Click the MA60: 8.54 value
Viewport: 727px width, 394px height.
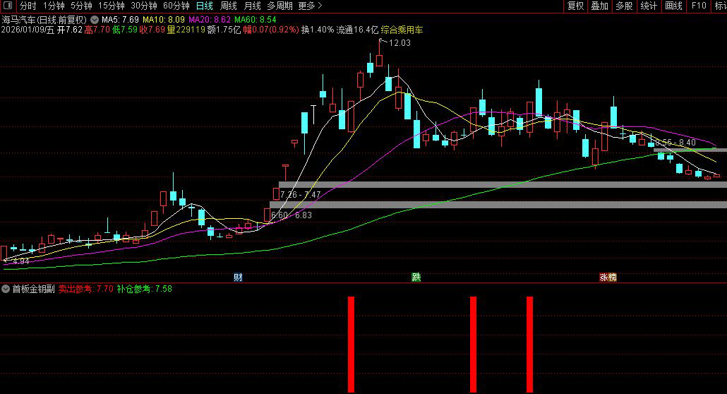[x=255, y=20]
